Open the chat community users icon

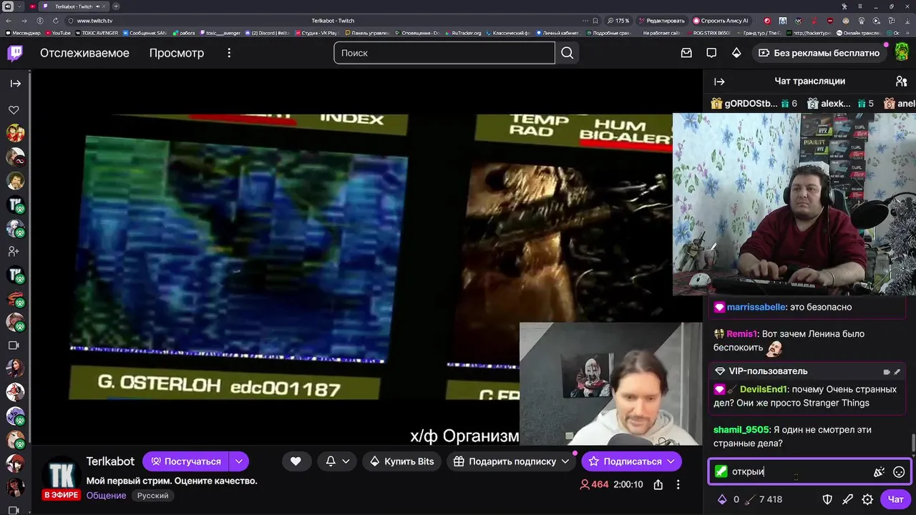[x=901, y=82]
